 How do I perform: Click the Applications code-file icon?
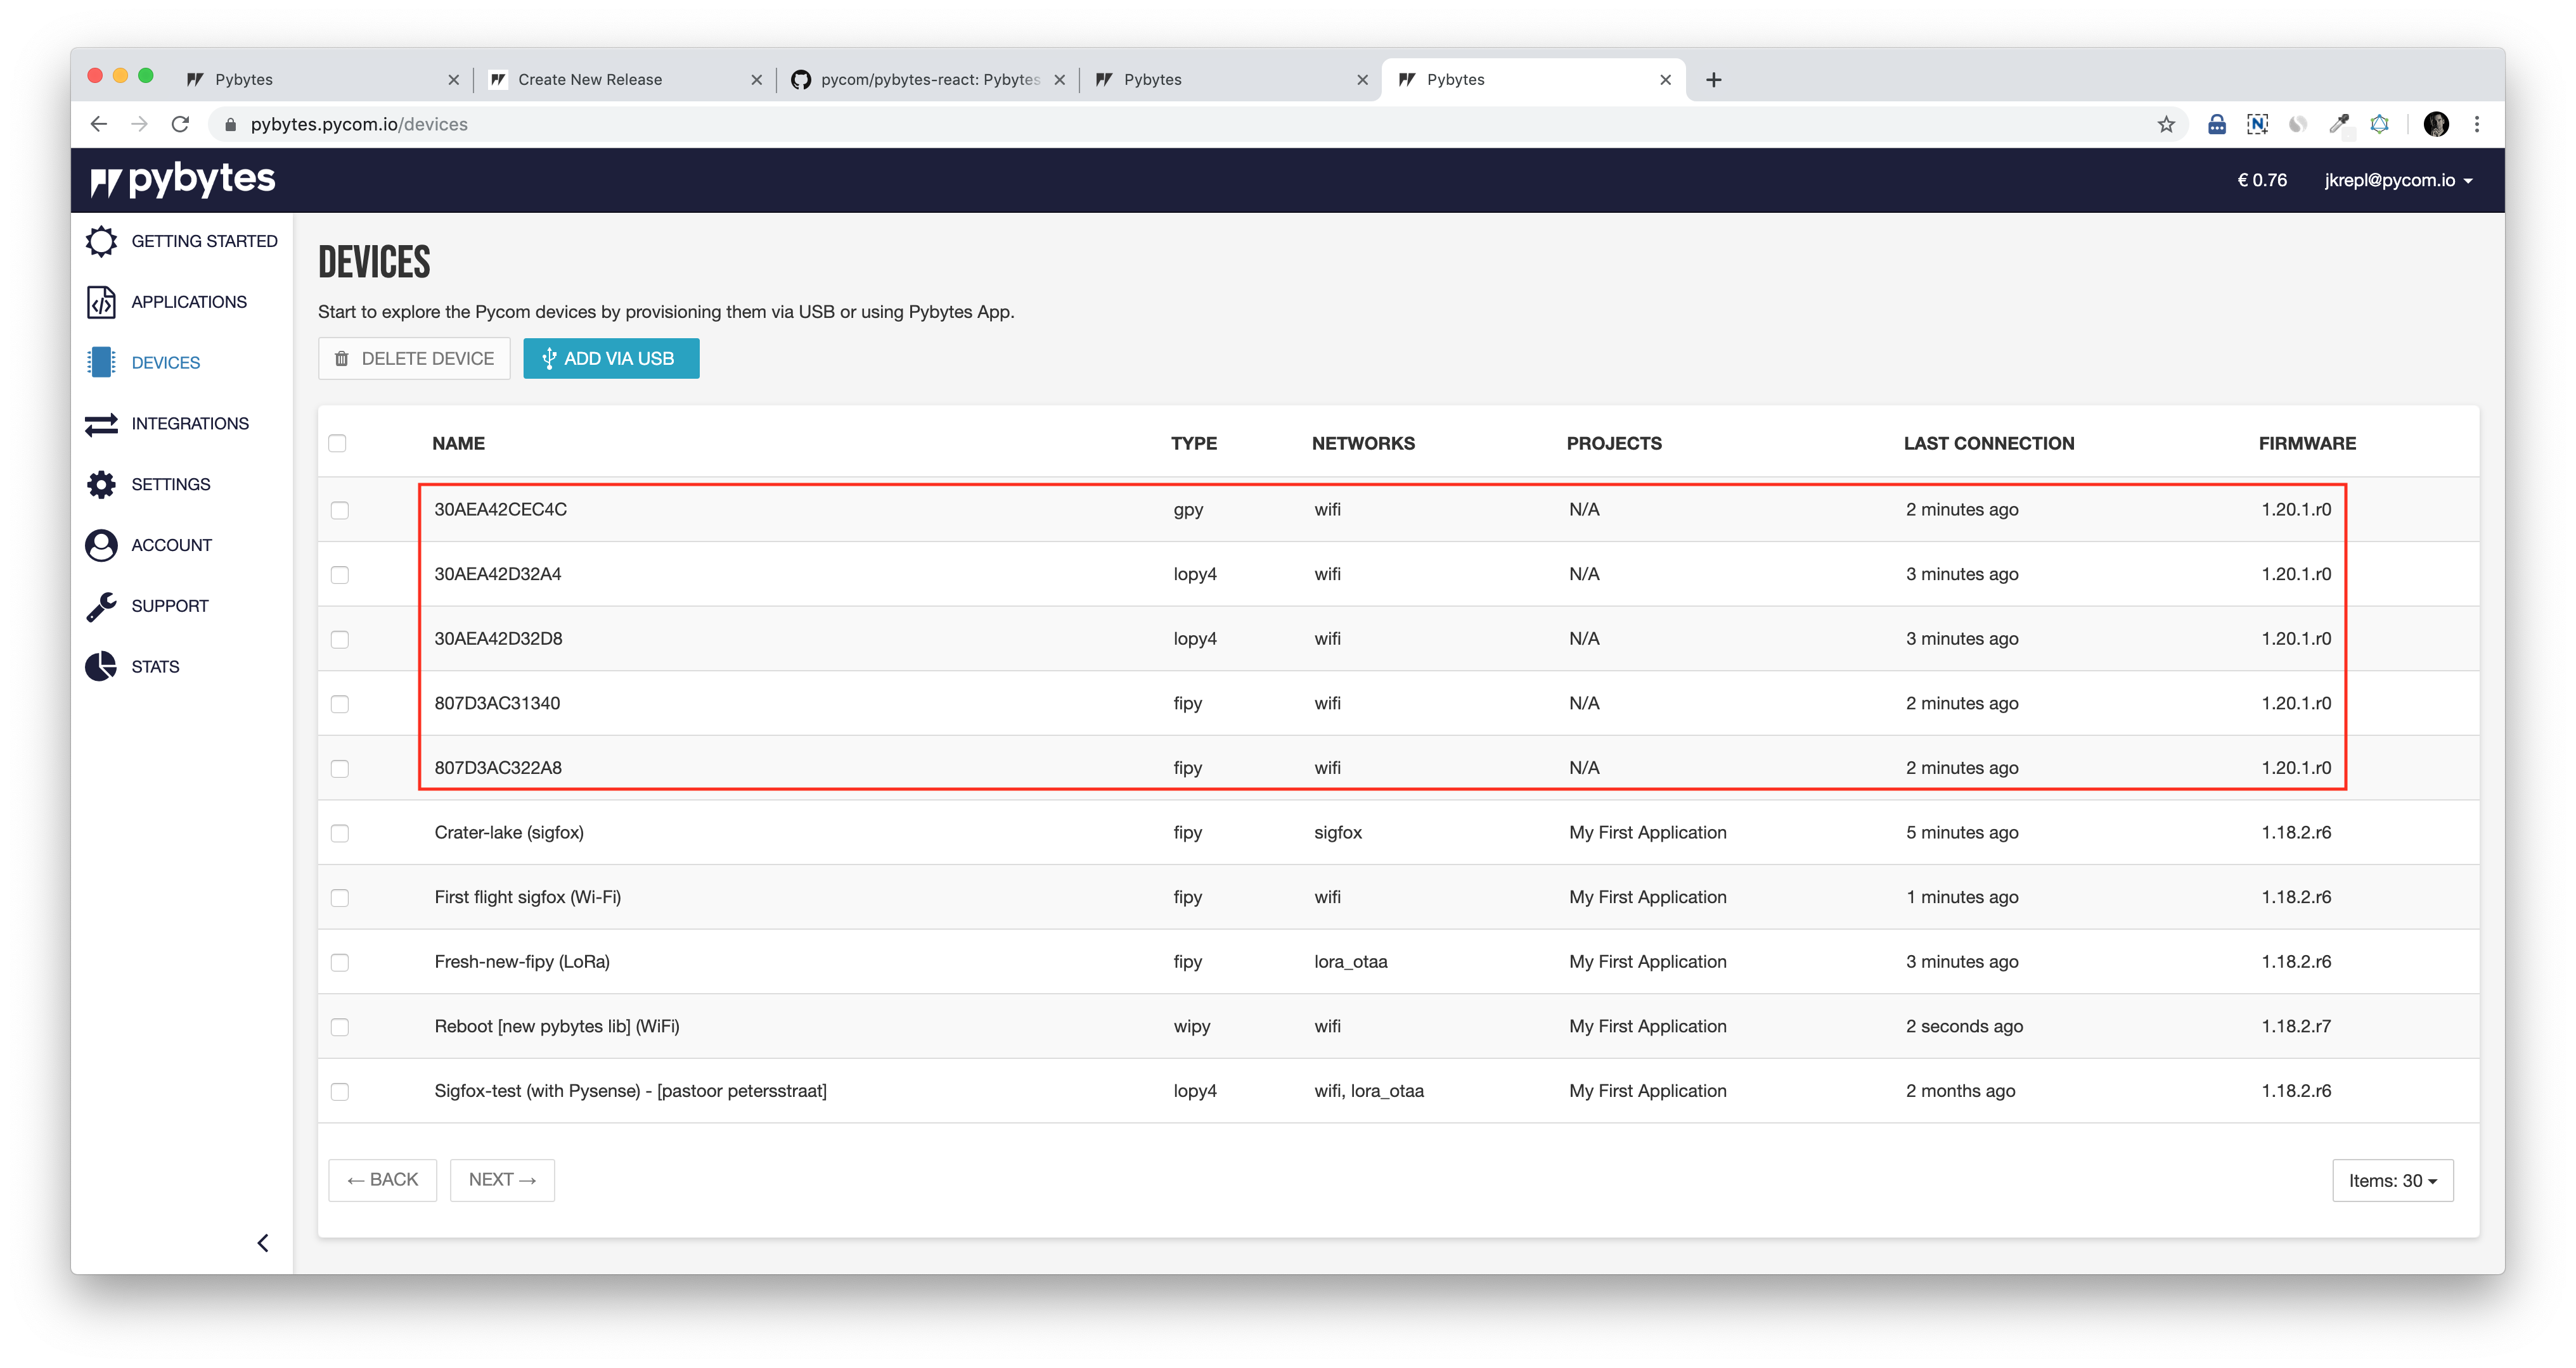coord(101,301)
